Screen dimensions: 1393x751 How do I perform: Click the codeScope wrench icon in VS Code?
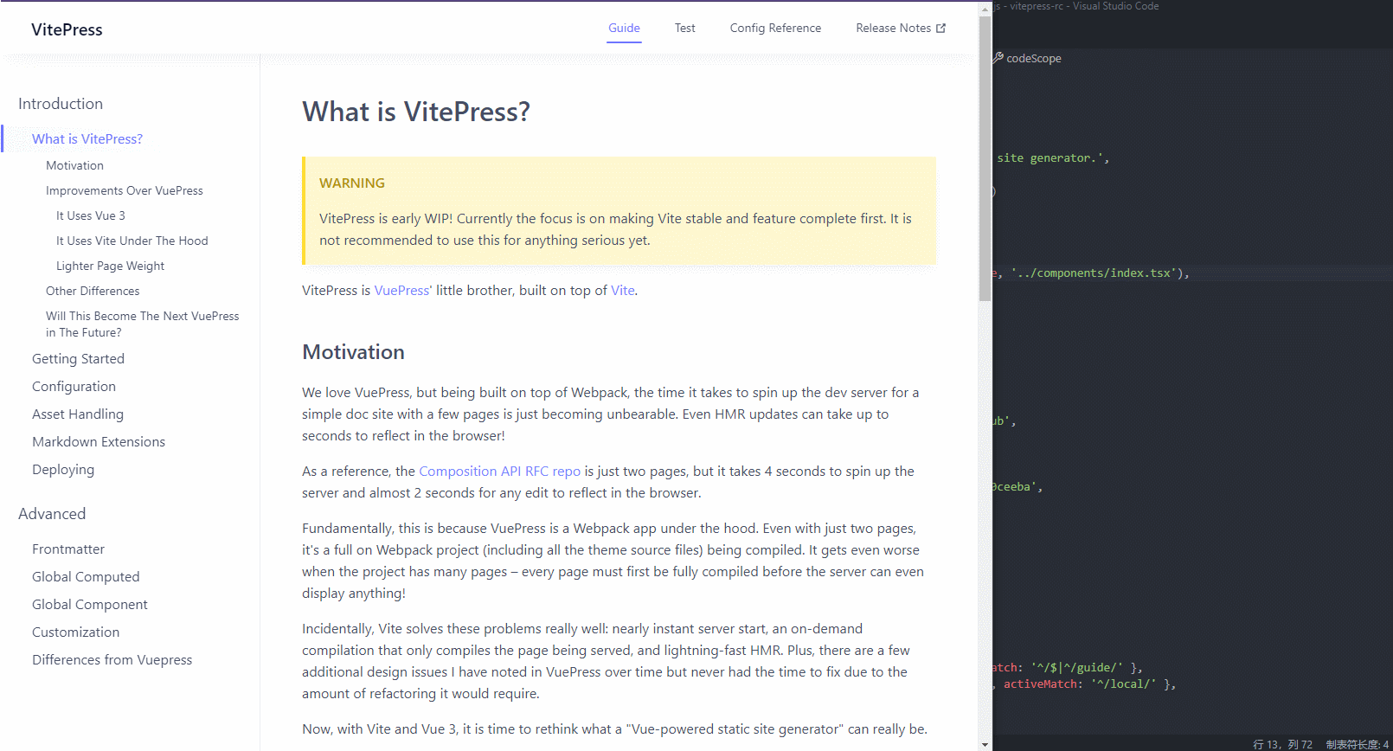coord(998,58)
